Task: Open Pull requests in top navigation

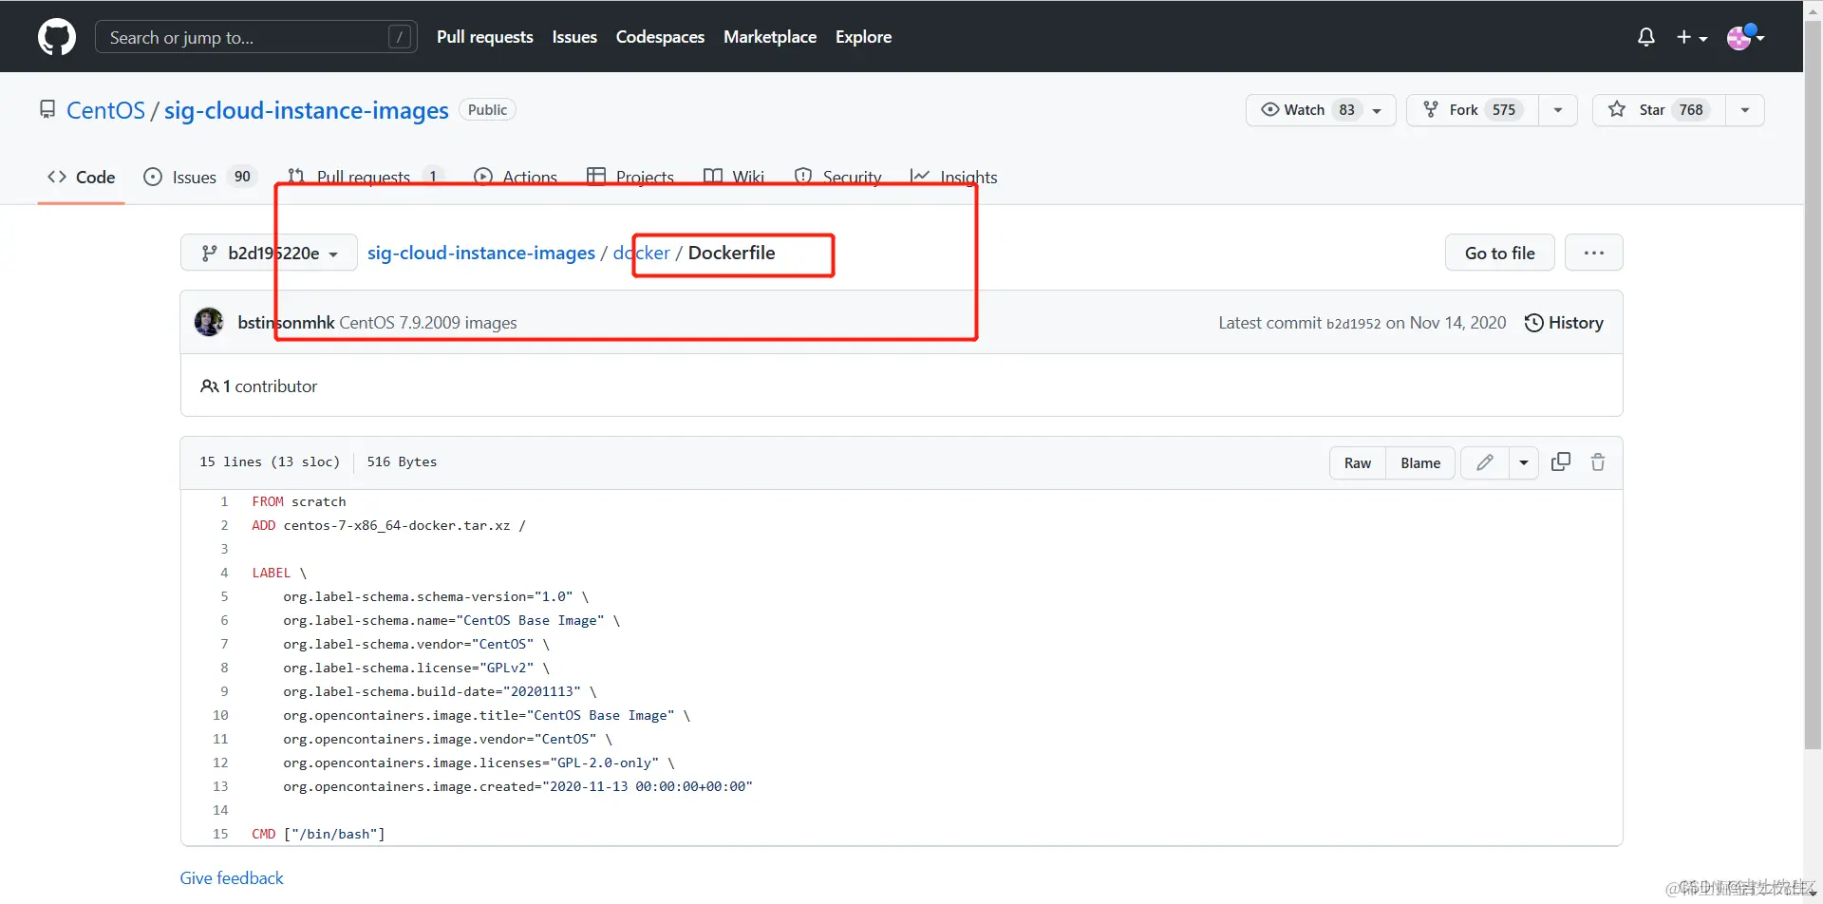Action: pyautogui.click(x=485, y=37)
